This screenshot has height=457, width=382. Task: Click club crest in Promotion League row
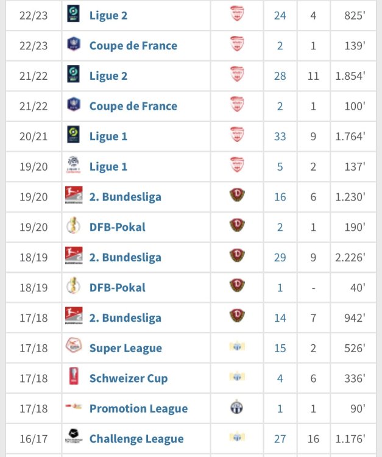point(236,408)
